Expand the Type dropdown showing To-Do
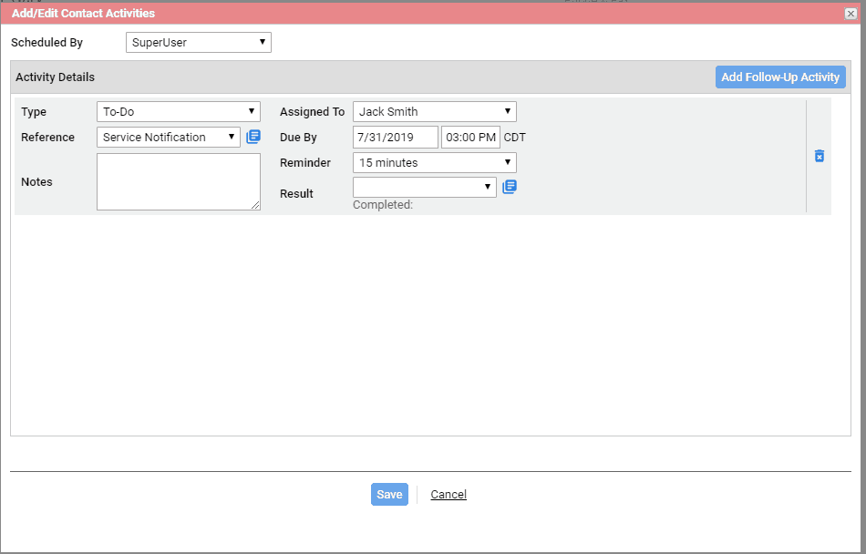The height and width of the screenshot is (554, 866). point(179,111)
